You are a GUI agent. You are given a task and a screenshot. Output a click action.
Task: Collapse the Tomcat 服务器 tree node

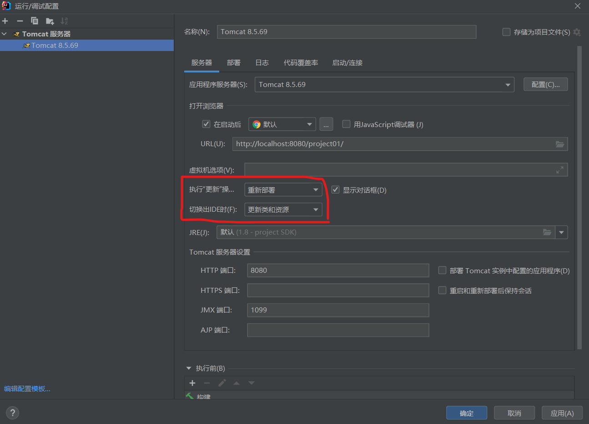5,34
